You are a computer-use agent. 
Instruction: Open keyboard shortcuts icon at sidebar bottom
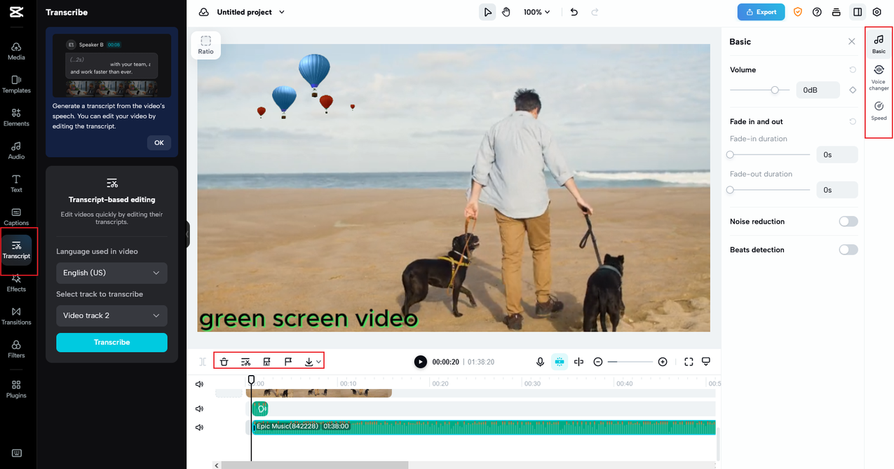tap(17, 454)
